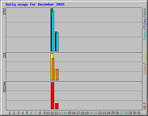Click day 11 on the x-axis
The image size is (148, 116).
tap(52, 113)
